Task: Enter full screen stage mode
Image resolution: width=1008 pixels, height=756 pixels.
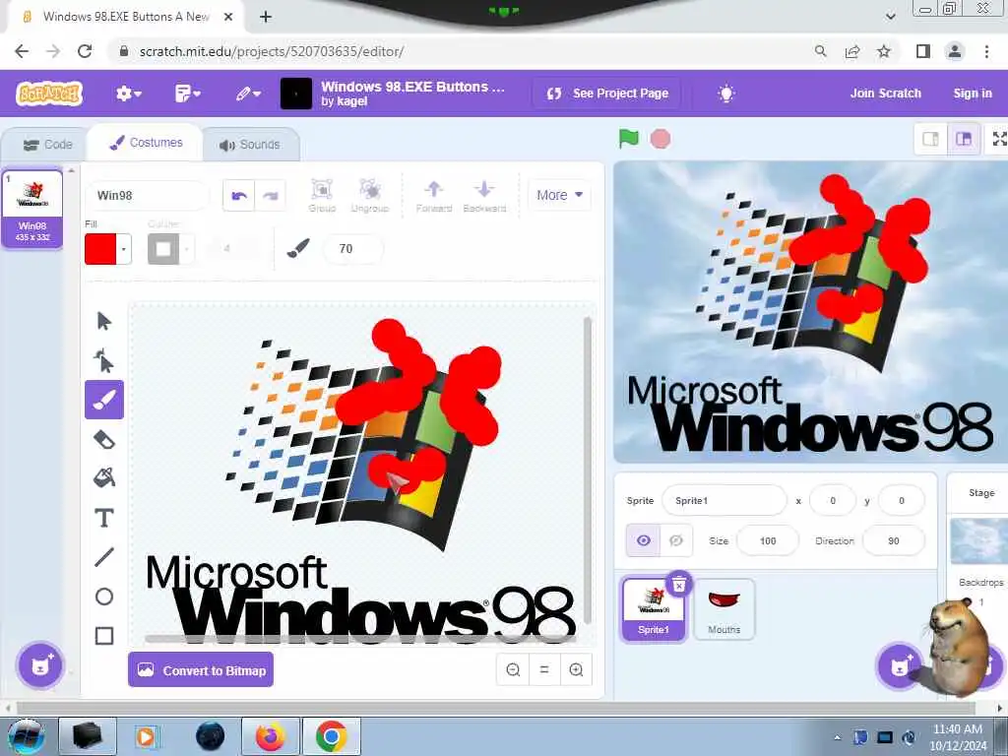Action: click(999, 139)
